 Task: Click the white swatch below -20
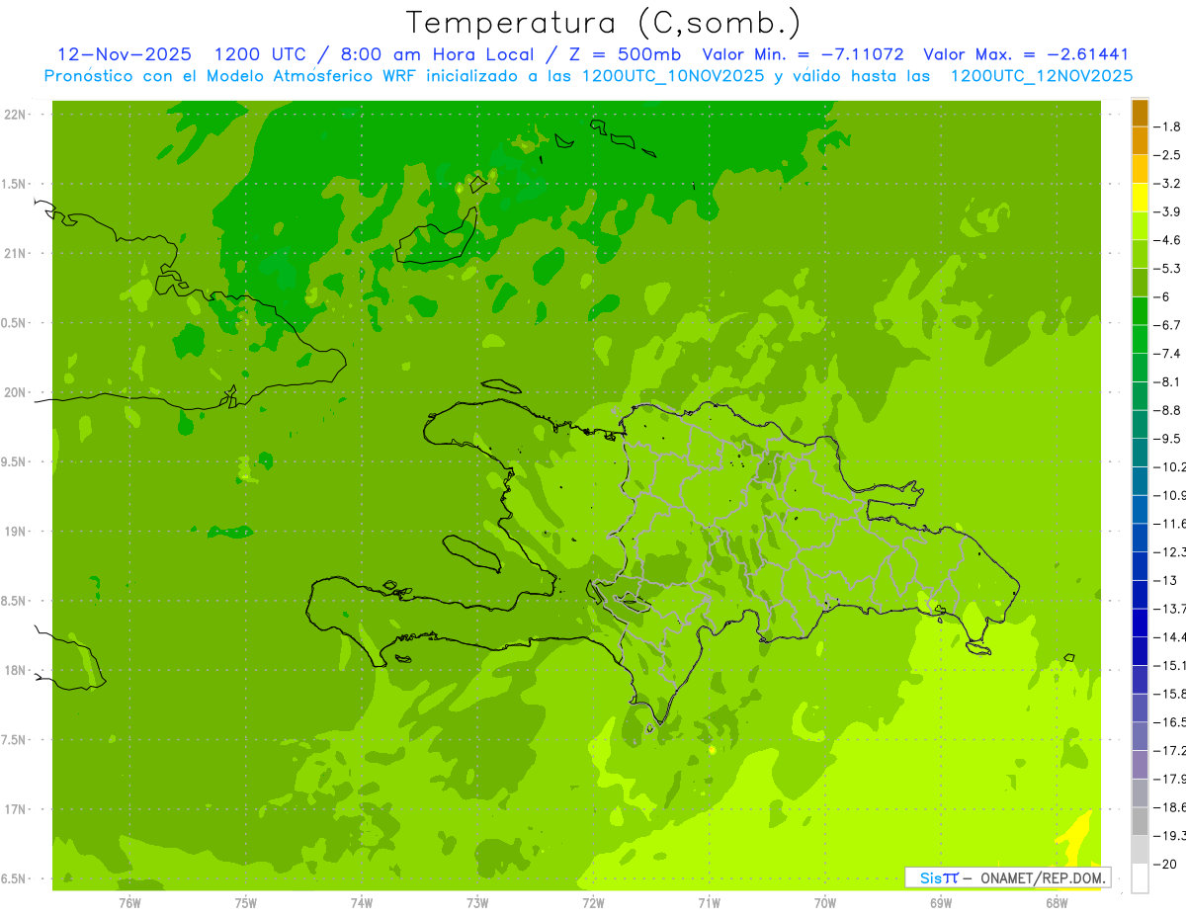1140,877
